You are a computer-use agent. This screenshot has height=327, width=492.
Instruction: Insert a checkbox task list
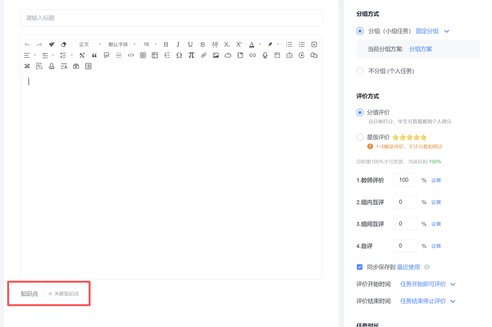click(314, 44)
